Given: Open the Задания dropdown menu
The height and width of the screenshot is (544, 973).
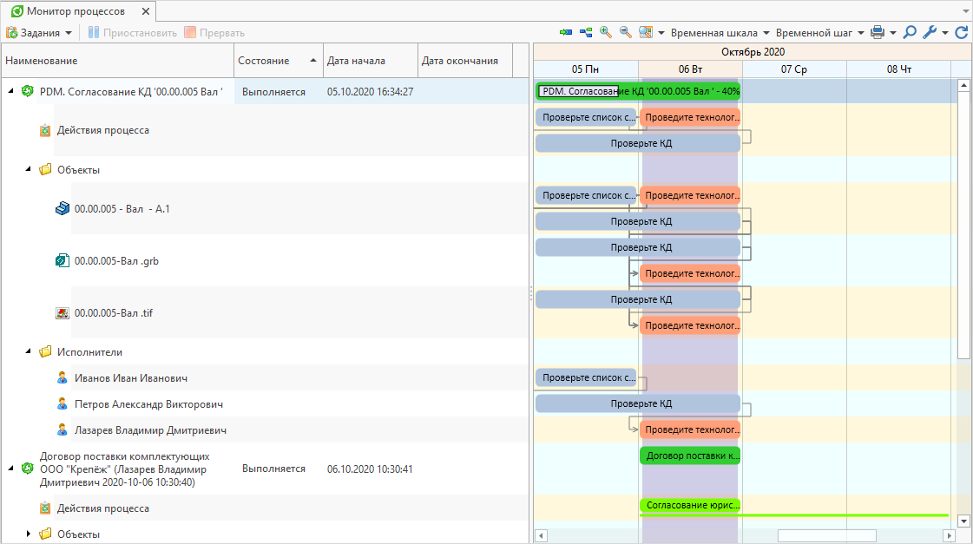Looking at the screenshot, I should click(39, 33).
